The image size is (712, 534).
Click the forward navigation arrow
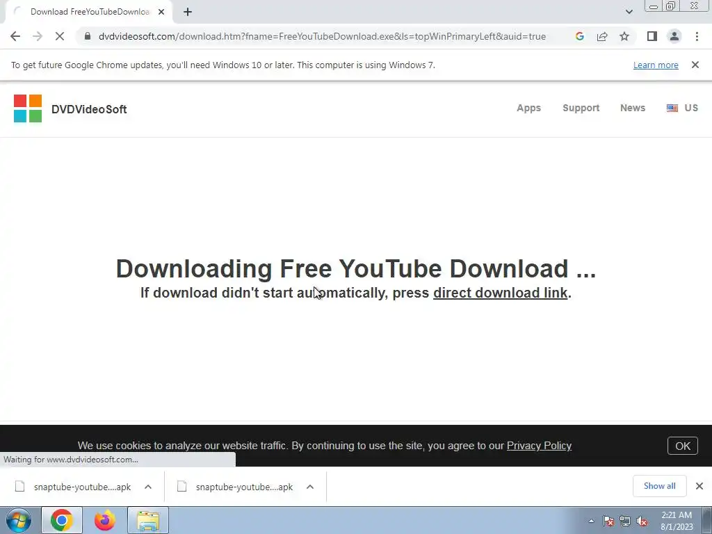pyautogui.click(x=38, y=36)
